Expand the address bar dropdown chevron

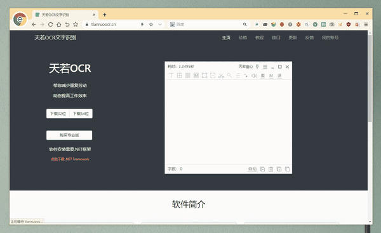click(x=160, y=25)
